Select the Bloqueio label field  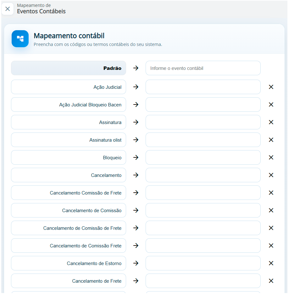pyautogui.click(x=69, y=157)
